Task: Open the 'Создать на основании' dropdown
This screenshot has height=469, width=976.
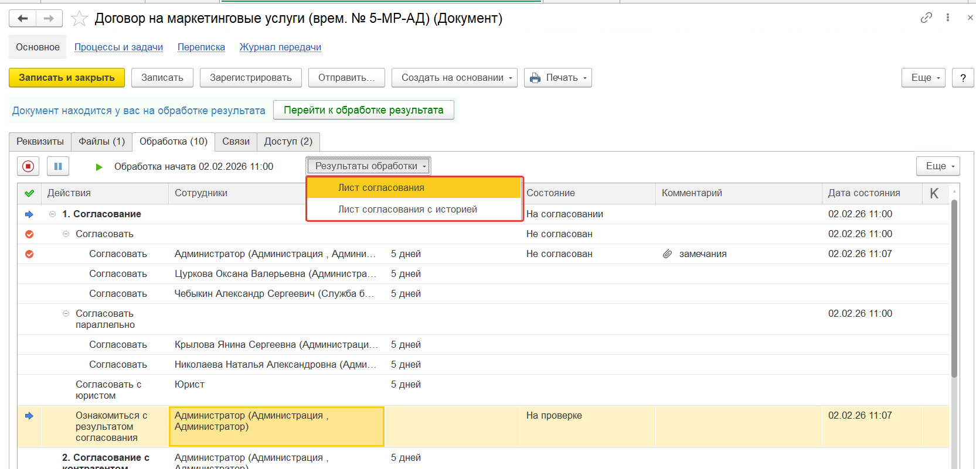Action: (x=454, y=78)
